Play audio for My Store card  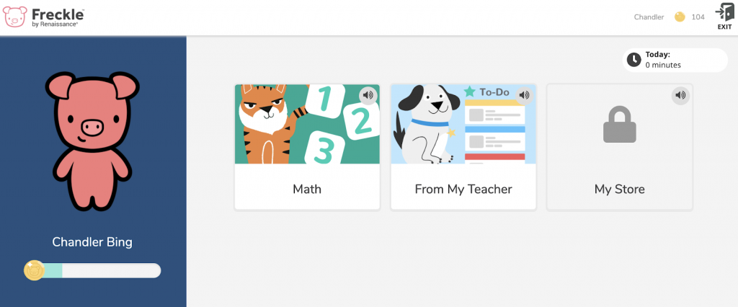(680, 95)
